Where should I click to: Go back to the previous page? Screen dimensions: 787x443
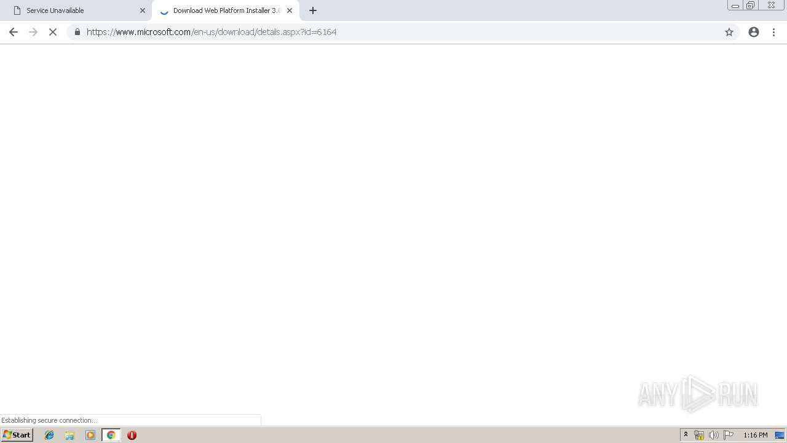point(14,32)
